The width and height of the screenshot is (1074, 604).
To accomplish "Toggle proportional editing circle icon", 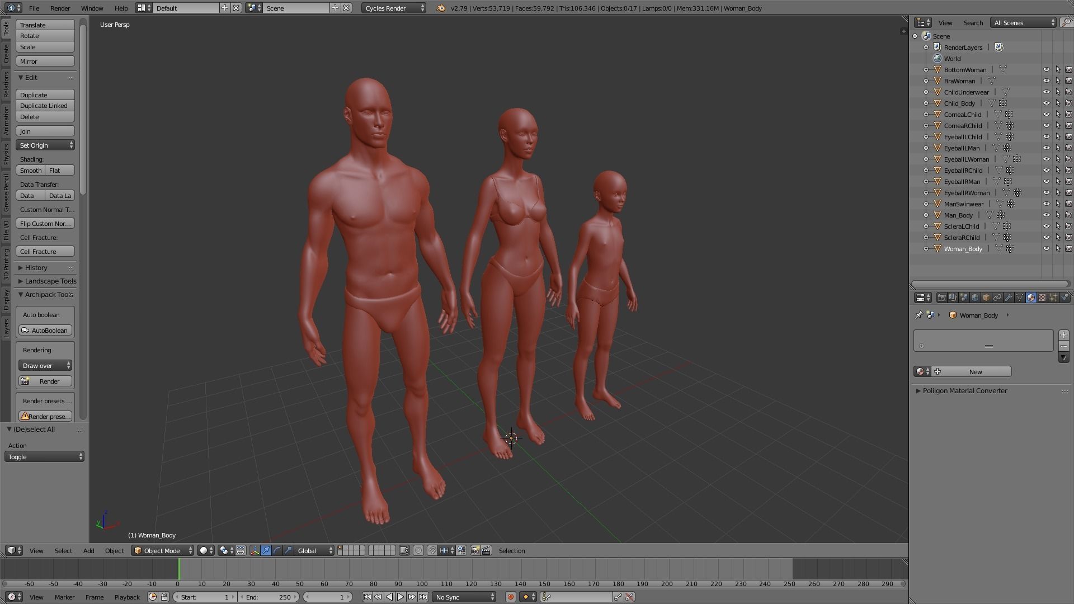I will [418, 551].
